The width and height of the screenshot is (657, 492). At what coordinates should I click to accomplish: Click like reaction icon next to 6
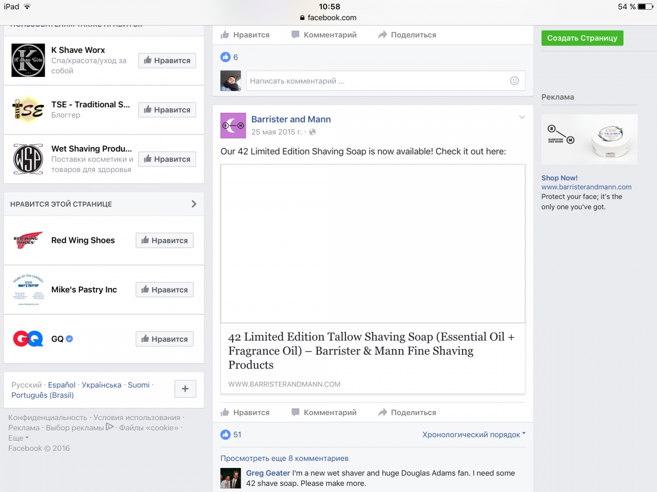tap(225, 57)
